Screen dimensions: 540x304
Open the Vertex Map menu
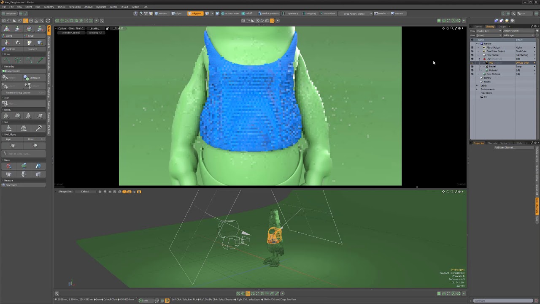pos(75,7)
